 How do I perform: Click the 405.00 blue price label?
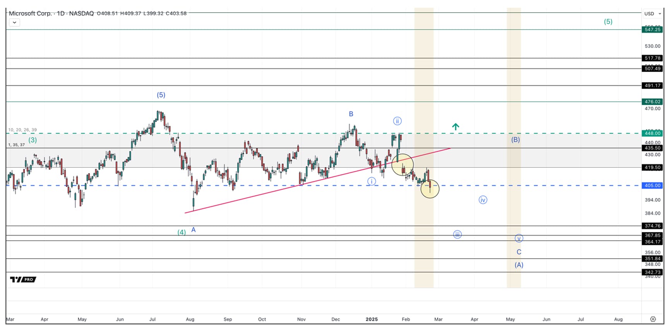pyautogui.click(x=652, y=185)
